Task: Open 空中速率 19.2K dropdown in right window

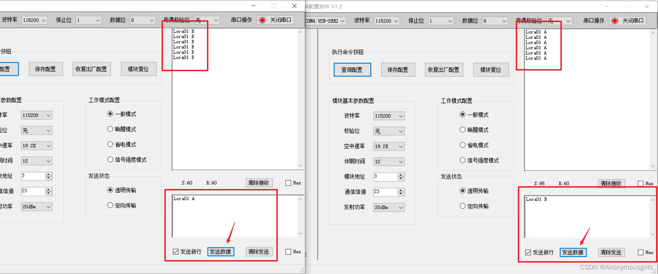Action: [389, 146]
